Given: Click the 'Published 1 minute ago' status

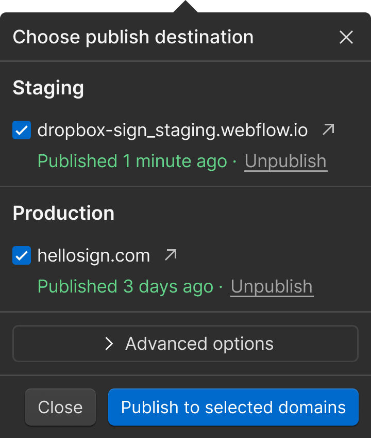Looking at the screenshot, I should click(x=132, y=161).
